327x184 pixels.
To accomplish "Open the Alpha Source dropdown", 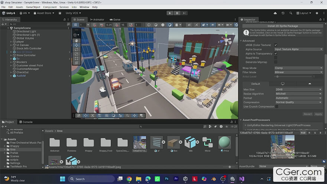I will click(x=299, y=49).
